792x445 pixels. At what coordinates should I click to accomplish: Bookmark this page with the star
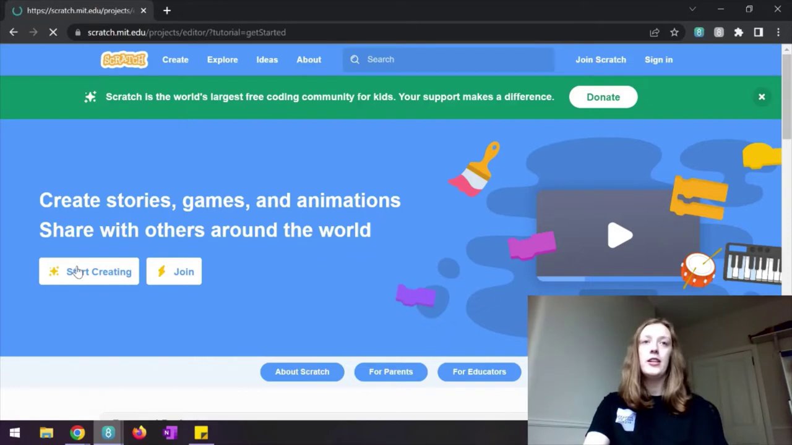(x=674, y=32)
